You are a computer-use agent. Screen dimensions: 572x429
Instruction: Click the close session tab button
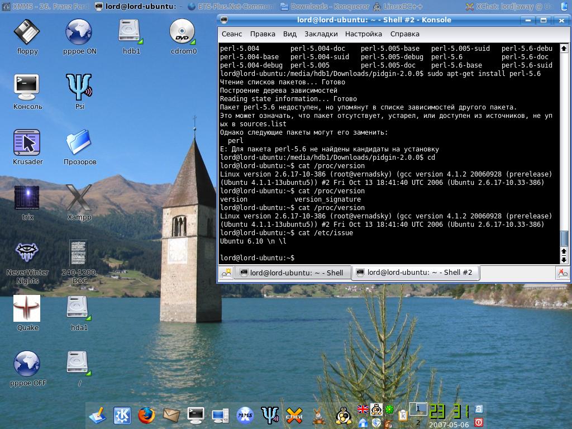tap(562, 273)
